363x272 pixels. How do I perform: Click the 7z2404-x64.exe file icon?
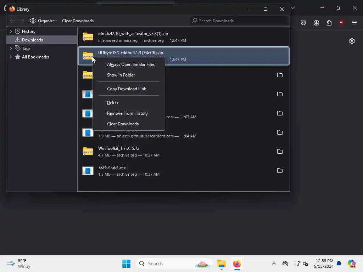(88, 171)
